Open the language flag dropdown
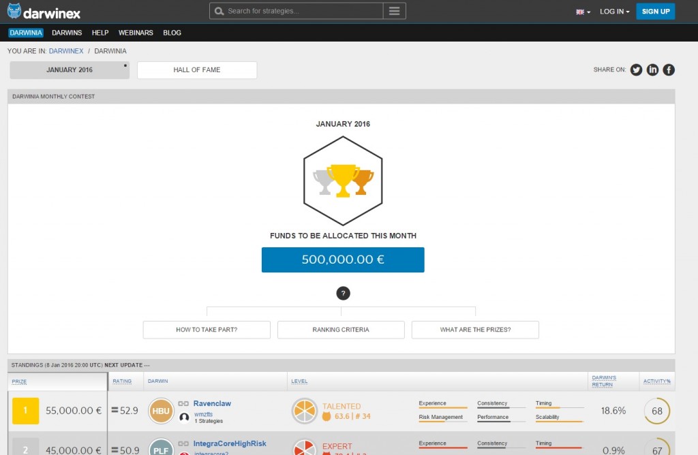The width and height of the screenshot is (698, 455). (x=583, y=12)
